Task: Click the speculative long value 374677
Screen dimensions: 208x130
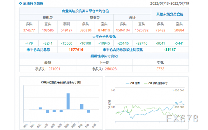Action: [29, 30]
